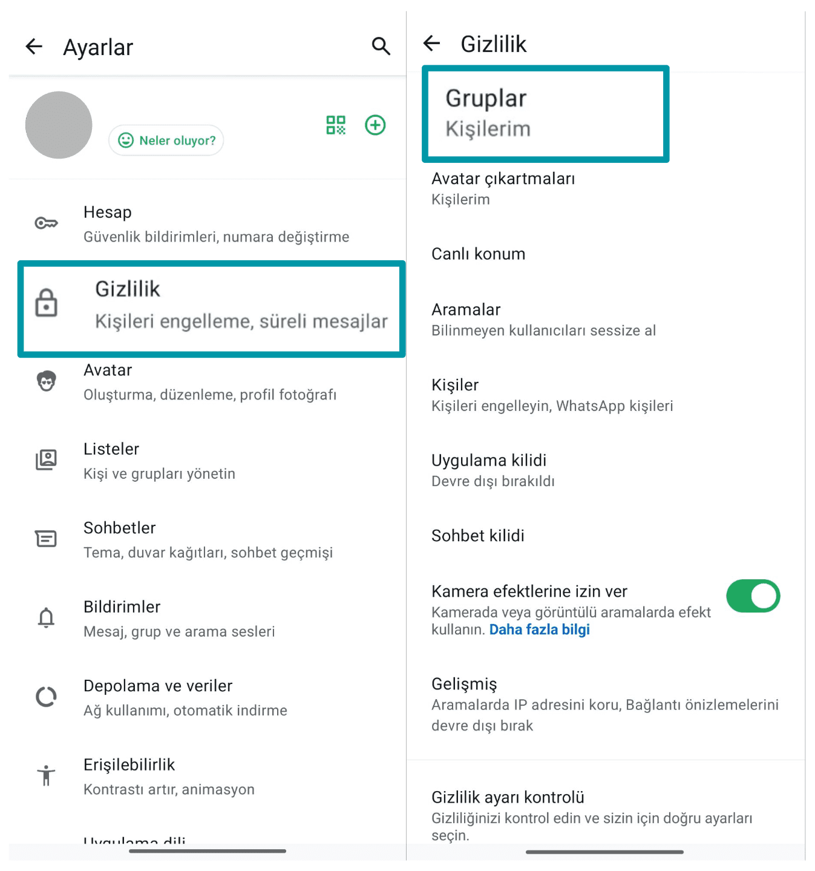Screen dimensions: 815x871
Task: Open the search icon in Ayarlar
Action: point(381,46)
